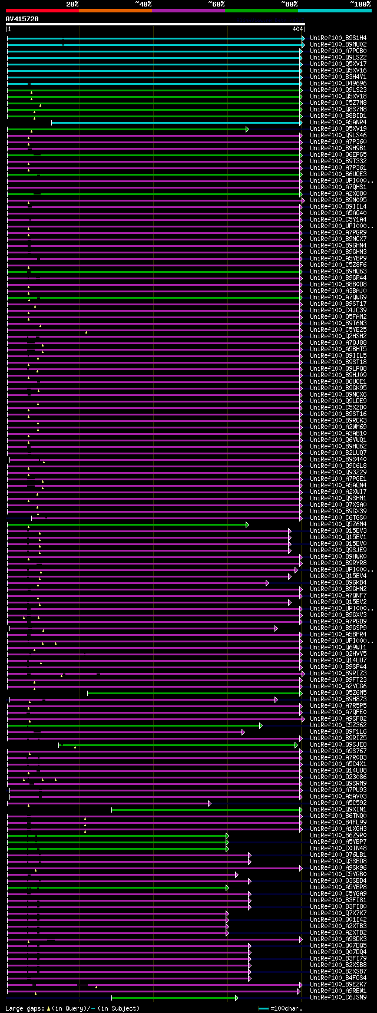Select the UniRef100_B9RIZ3 label
Viewport: 377px width, 1013px height.
338,673
